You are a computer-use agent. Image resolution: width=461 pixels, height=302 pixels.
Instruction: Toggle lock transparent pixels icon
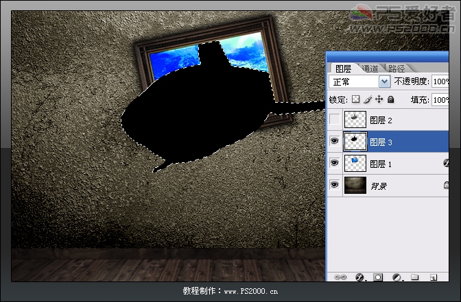click(x=356, y=99)
